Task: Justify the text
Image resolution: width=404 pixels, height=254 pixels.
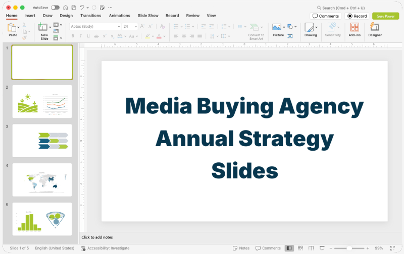Action: point(199,36)
